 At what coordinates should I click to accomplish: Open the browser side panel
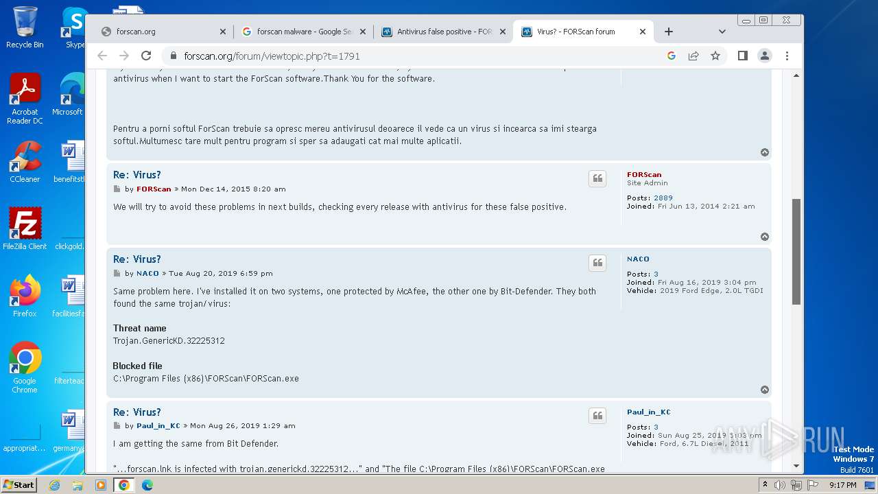pyautogui.click(x=742, y=56)
